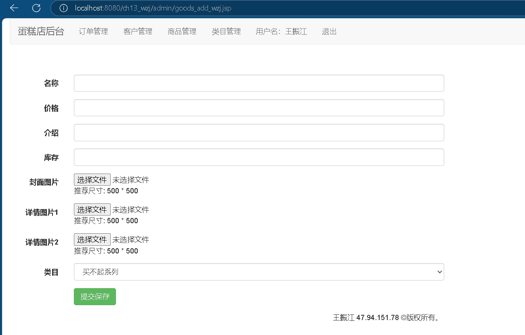Viewport: 525px width, 335px height.
Task: Open 商品管理 in the navbar
Action: pyautogui.click(x=182, y=31)
